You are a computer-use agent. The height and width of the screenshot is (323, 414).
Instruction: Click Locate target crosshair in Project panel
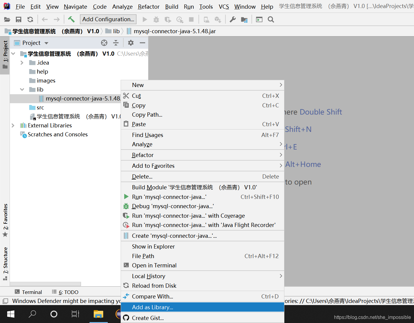pyautogui.click(x=104, y=43)
